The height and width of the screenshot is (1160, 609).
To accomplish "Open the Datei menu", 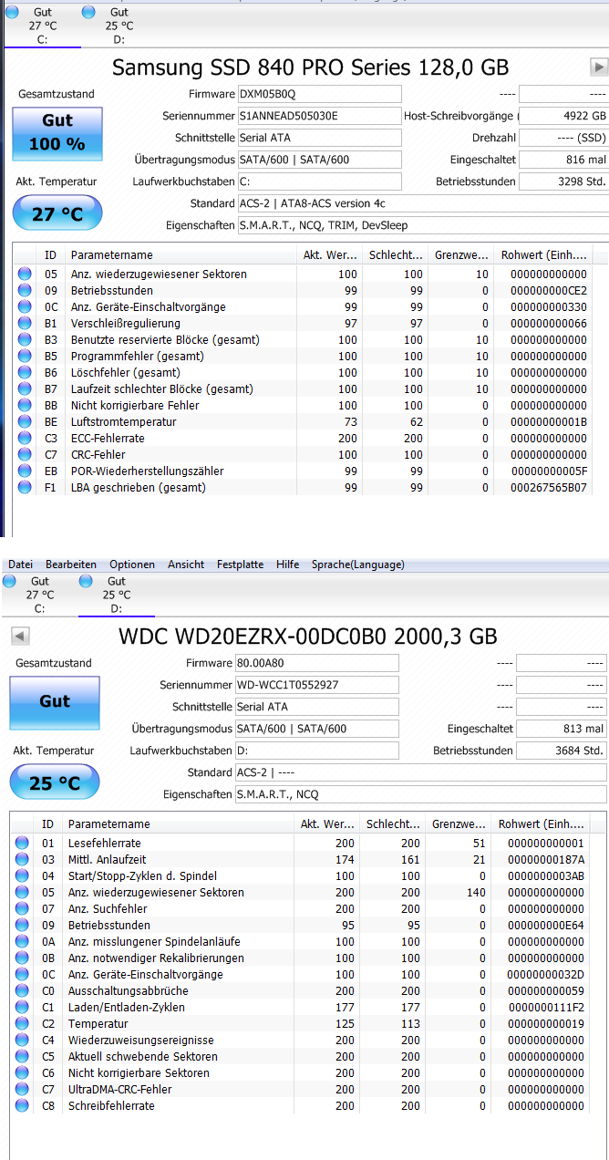I will click(x=20, y=564).
